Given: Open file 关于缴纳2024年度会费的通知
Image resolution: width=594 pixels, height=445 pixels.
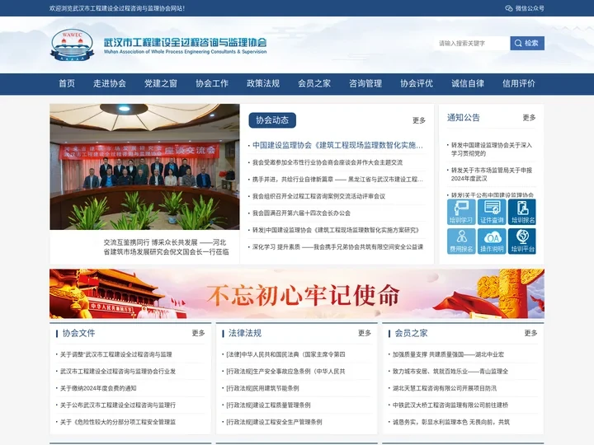Looking at the screenshot, I should pyautogui.click(x=98, y=388).
